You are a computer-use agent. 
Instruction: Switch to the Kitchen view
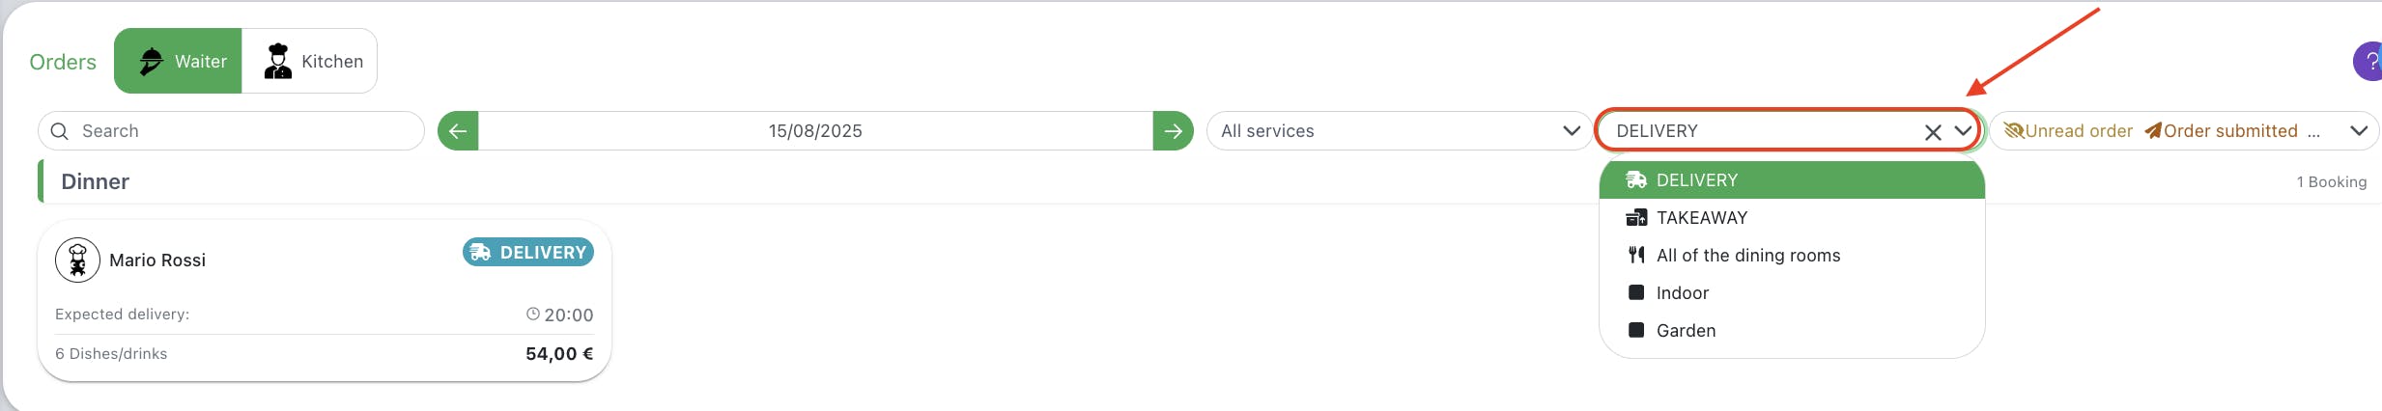click(309, 61)
